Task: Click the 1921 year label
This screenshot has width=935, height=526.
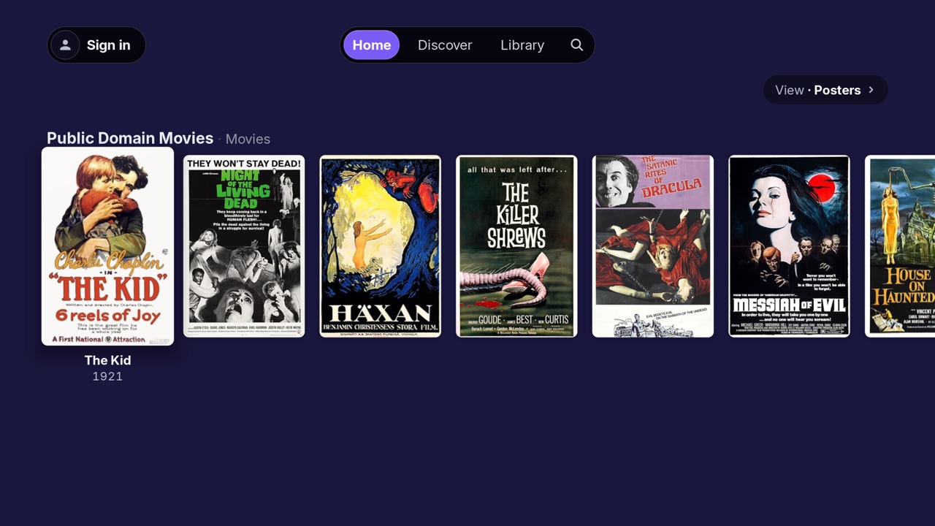Action: [x=107, y=376]
